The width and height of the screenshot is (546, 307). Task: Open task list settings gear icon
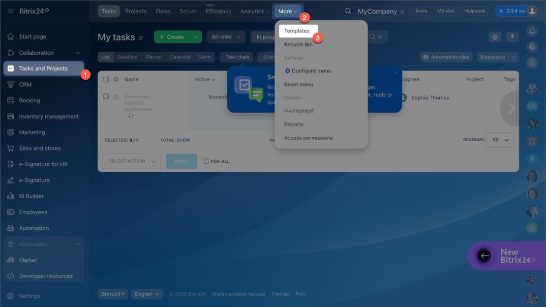click(x=495, y=36)
